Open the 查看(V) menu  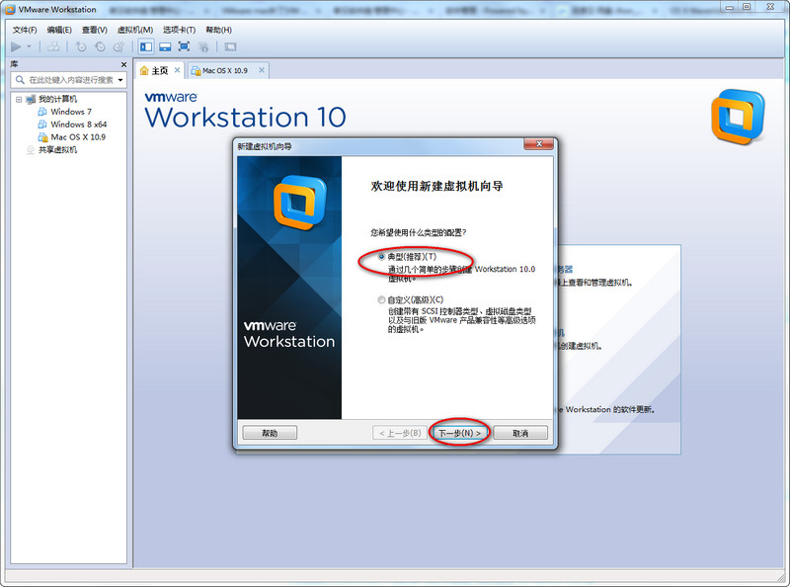click(94, 30)
